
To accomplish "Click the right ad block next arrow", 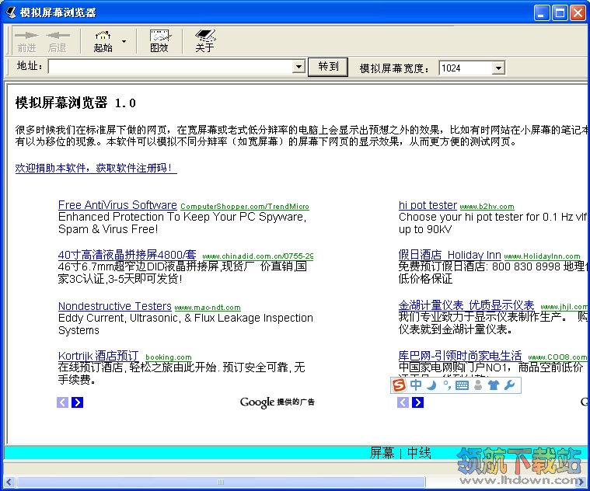I will coord(417,402).
